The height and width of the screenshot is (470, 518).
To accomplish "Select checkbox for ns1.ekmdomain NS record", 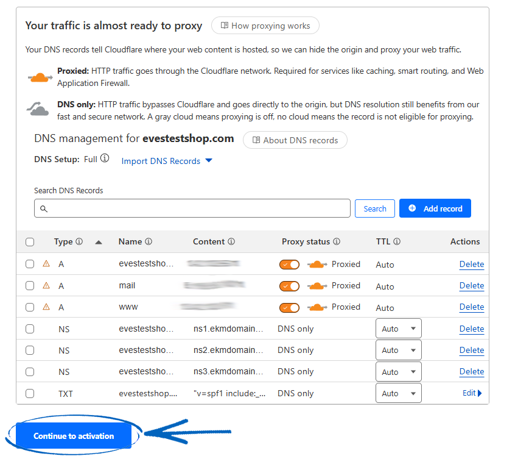I will tap(30, 329).
